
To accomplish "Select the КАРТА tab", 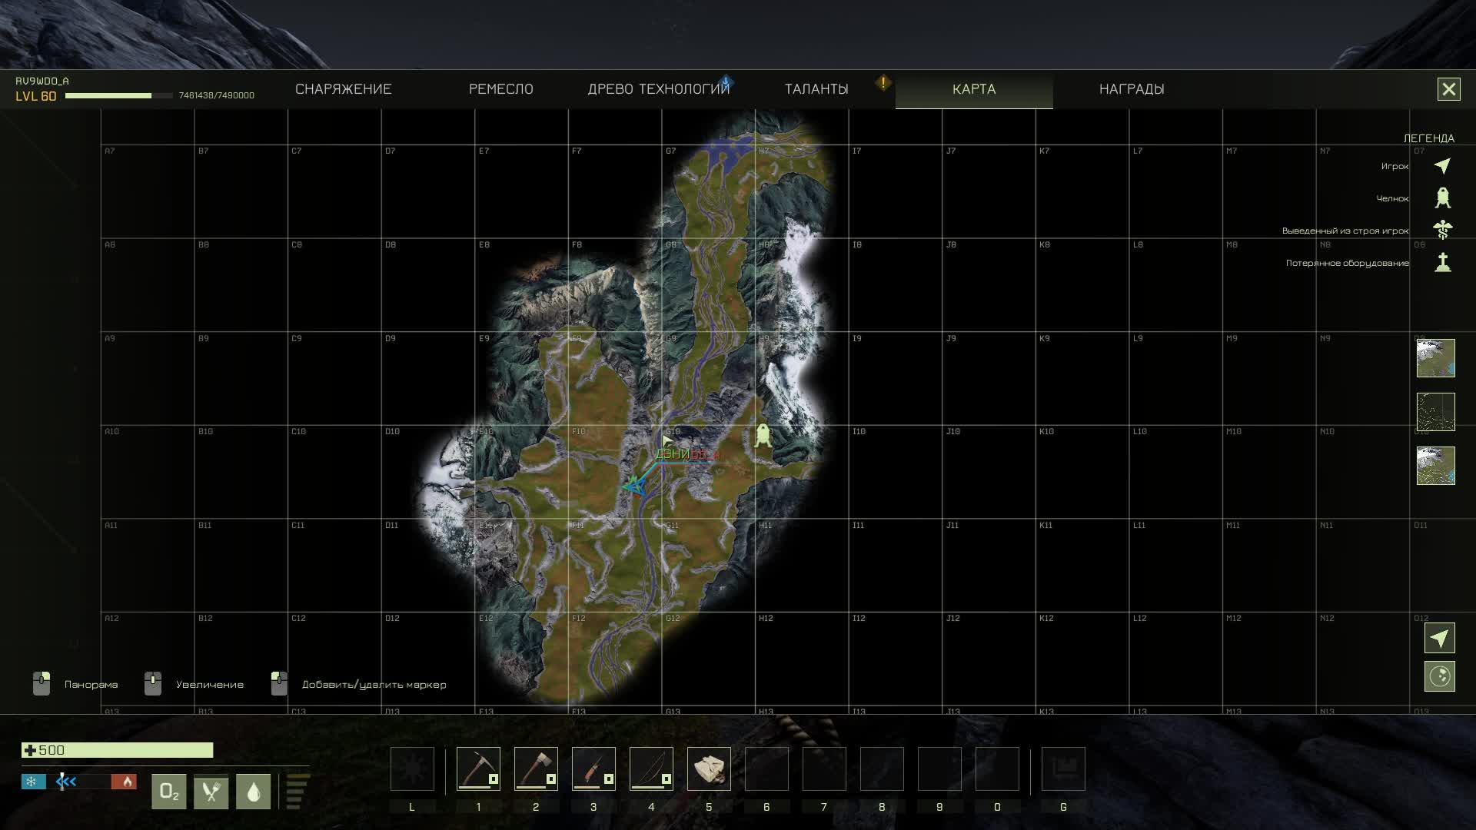I will pyautogui.click(x=974, y=89).
